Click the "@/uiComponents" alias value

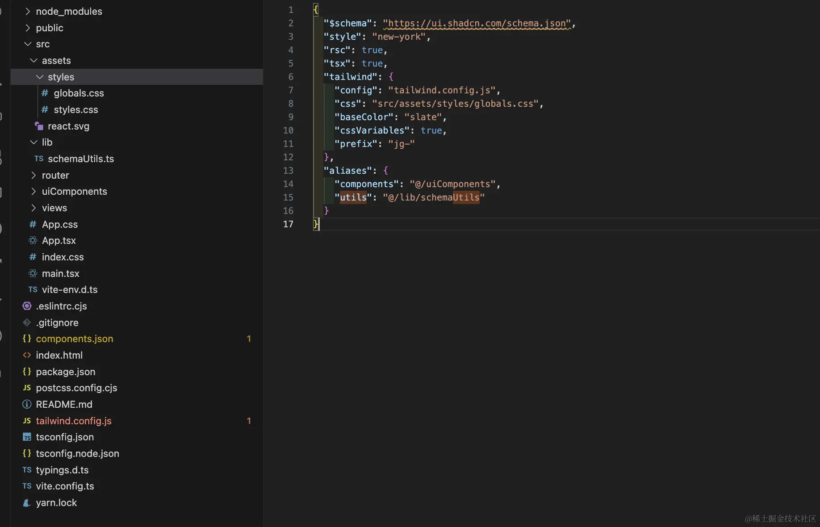click(x=453, y=184)
